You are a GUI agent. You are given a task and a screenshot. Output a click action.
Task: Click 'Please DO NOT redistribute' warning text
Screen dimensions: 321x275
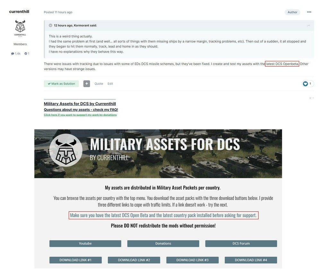pyautogui.click(x=163, y=226)
